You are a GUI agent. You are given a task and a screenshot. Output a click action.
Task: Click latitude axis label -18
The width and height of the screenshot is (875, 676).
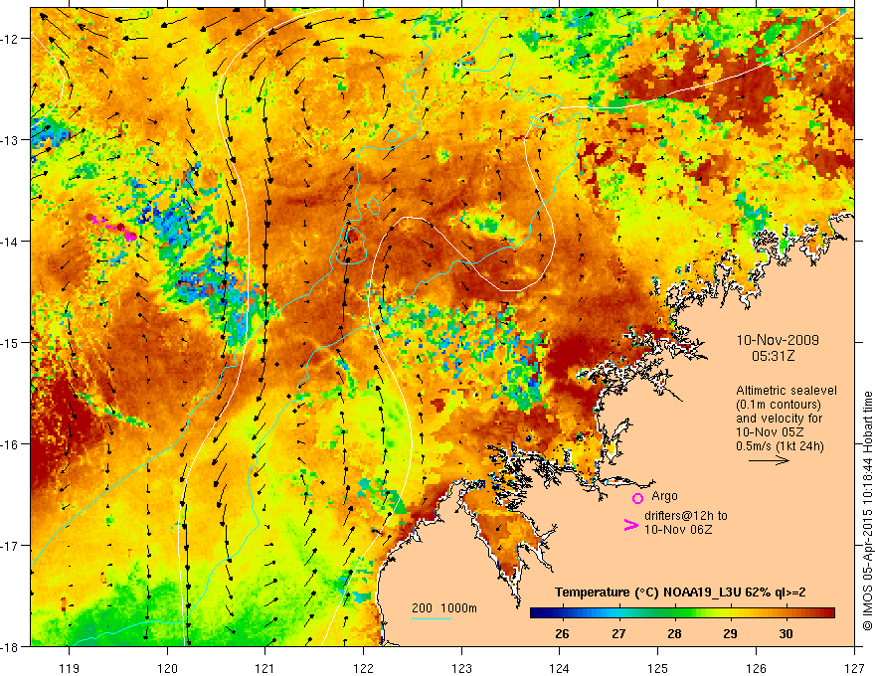(10, 647)
